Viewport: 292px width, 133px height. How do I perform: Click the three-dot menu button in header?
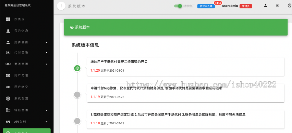pyautogui.click(x=61, y=6)
